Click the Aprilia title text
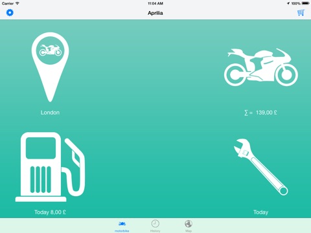Image resolution: width=311 pixels, height=233 pixels. (x=155, y=13)
